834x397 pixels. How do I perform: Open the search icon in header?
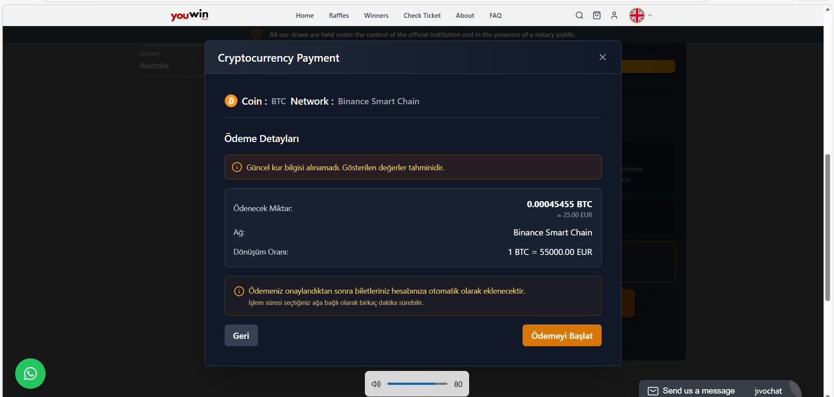[x=579, y=15]
